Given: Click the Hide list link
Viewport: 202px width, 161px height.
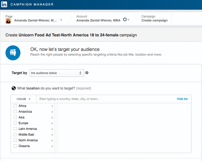Looking at the screenshot, I should (x=182, y=99).
